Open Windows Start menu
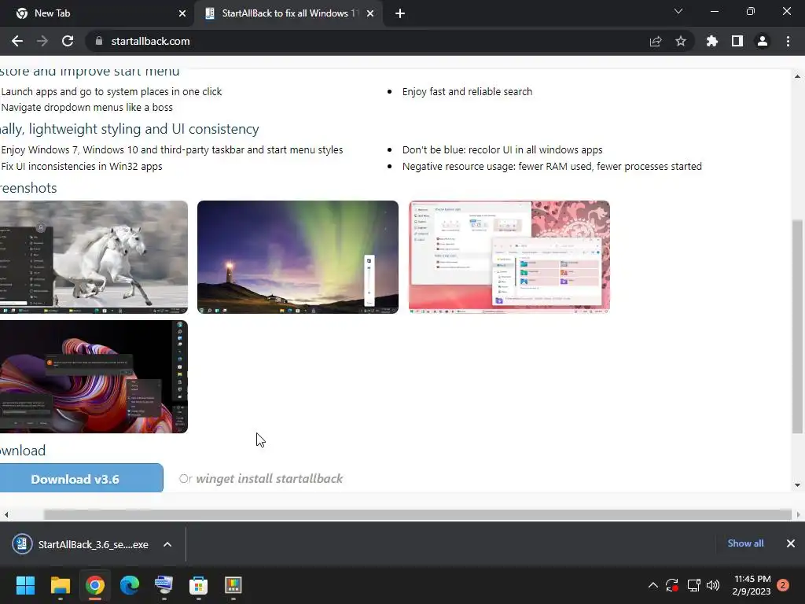This screenshot has width=805, height=604. [x=25, y=585]
